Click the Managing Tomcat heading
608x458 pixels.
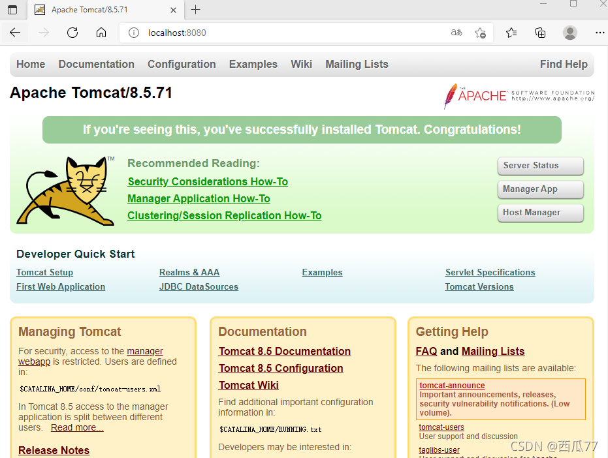(70, 331)
